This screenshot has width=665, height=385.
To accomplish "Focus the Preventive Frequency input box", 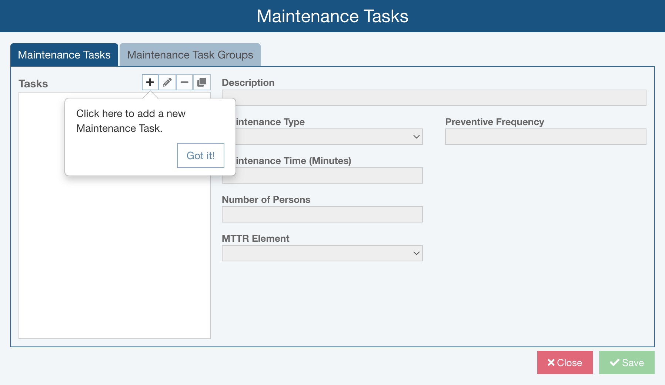I will (545, 137).
